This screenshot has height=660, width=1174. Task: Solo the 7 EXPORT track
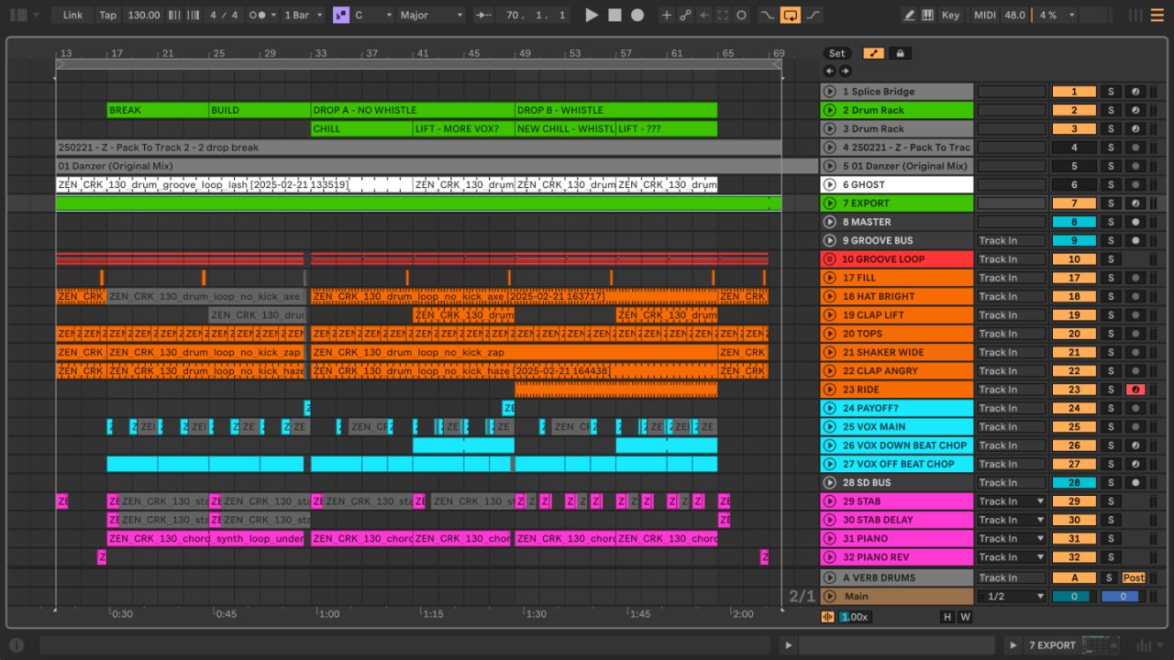point(1110,203)
